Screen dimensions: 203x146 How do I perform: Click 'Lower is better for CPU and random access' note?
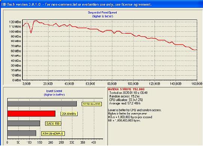[x=135, y=110]
